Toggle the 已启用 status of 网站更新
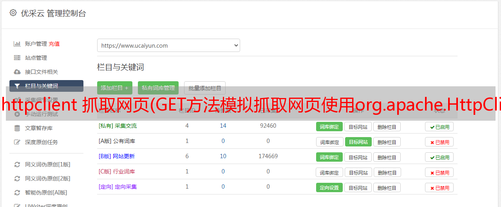Image resolution: width=501 pixels, height=207 pixels. [439, 157]
